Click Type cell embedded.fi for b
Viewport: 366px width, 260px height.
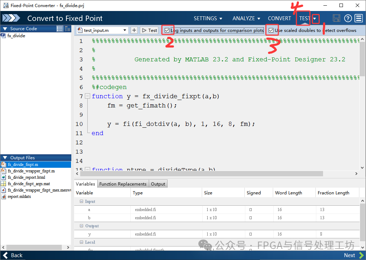[146, 218]
